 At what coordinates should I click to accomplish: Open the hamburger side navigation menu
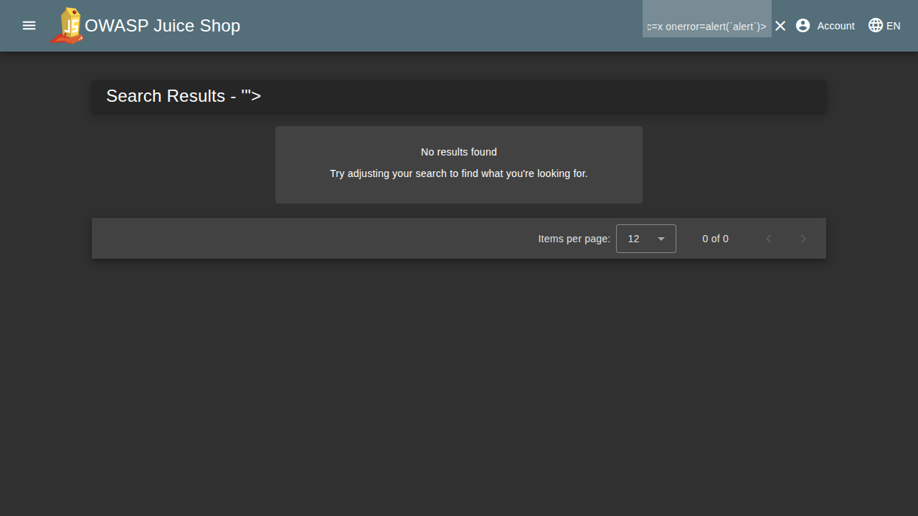click(29, 26)
